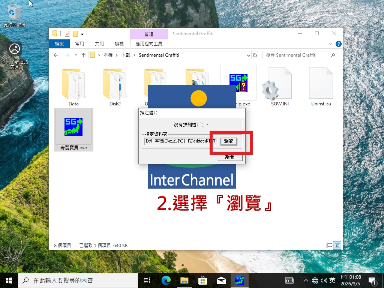This screenshot has height=288, width=384.
Task: Click the Properties checkmark in quick access toolbar
Action: [67, 33]
